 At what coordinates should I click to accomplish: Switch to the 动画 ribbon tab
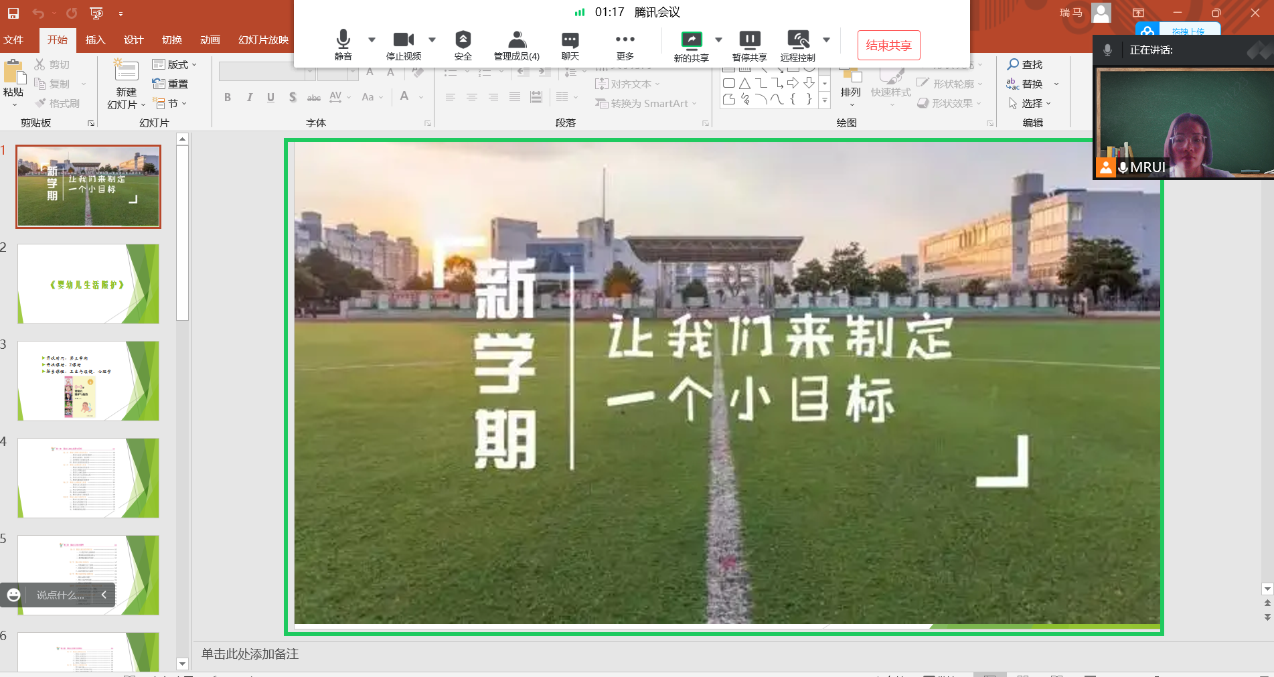(210, 40)
